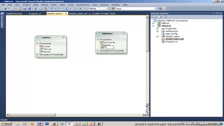Click the Copy toolbar icon

pyautogui.click(x=41, y=8)
